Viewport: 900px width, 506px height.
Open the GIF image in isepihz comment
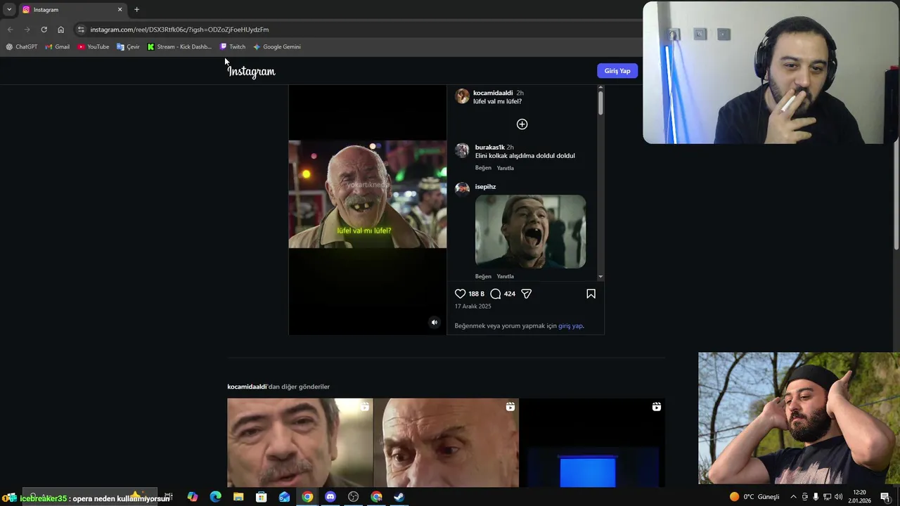click(x=530, y=231)
